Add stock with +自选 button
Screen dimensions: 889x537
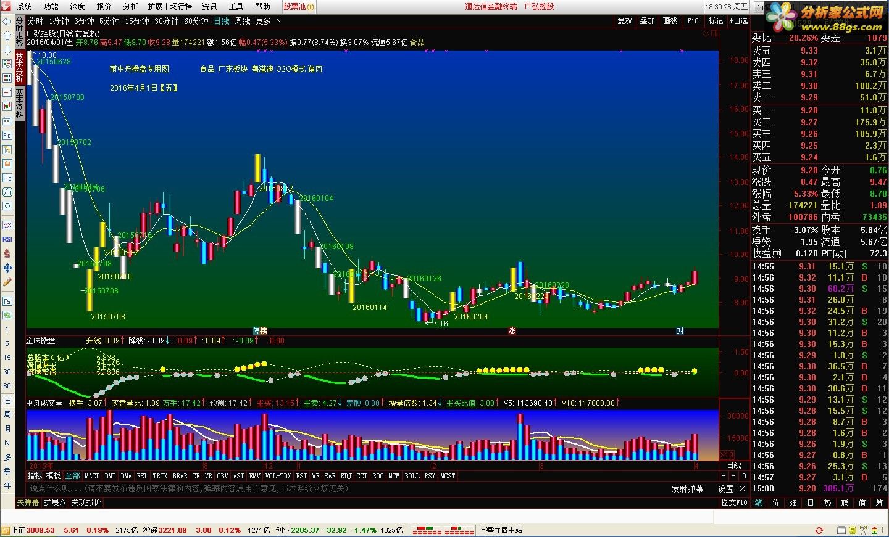(x=738, y=21)
